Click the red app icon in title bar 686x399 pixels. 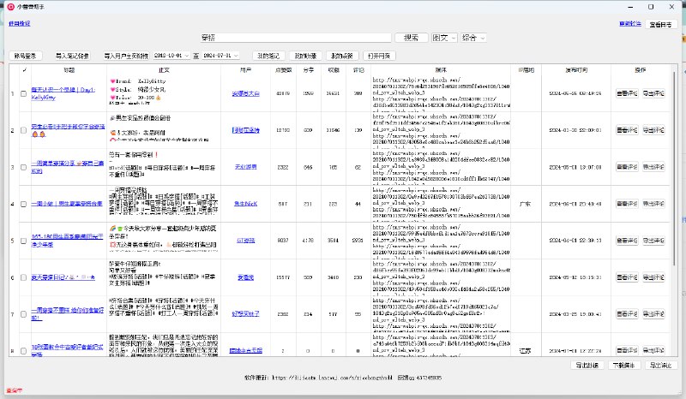(11, 7)
